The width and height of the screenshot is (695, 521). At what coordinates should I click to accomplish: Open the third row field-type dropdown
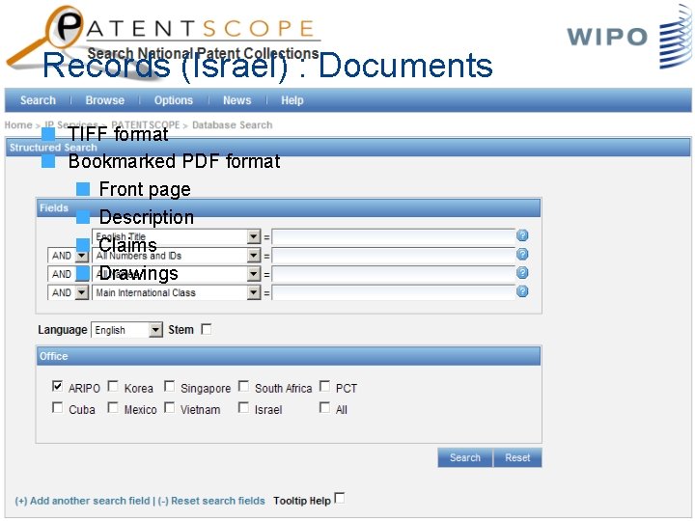coord(254,274)
